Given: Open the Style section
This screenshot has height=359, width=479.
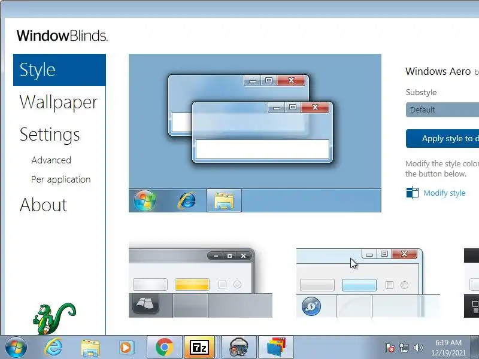Looking at the screenshot, I should pyautogui.click(x=59, y=70).
